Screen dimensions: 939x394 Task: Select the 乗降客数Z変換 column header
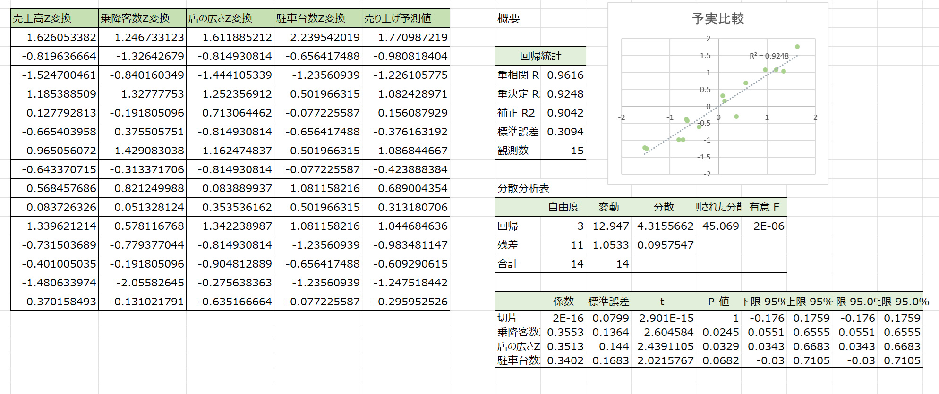(x=142, y=18)
